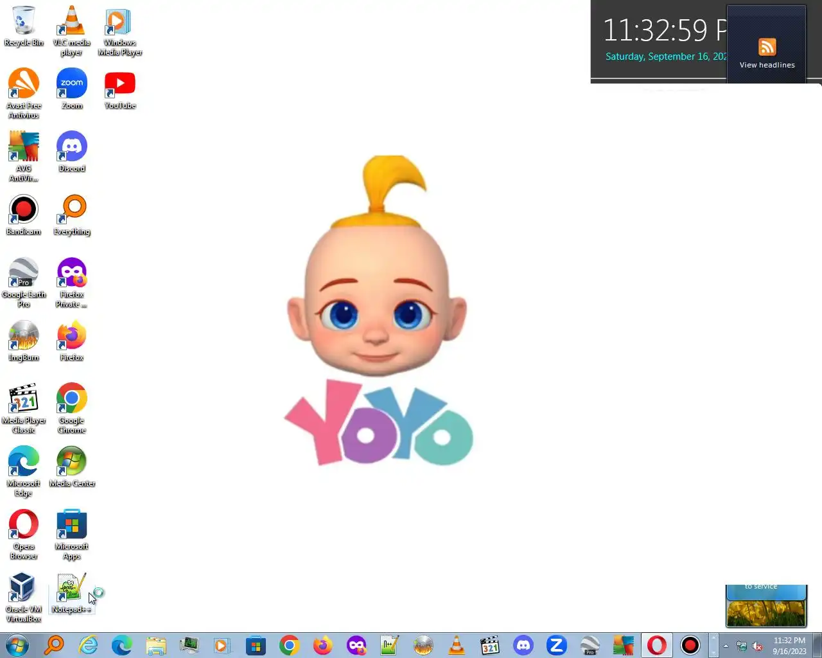Open Media Player Classic desktop shortcut

[24, 408]
